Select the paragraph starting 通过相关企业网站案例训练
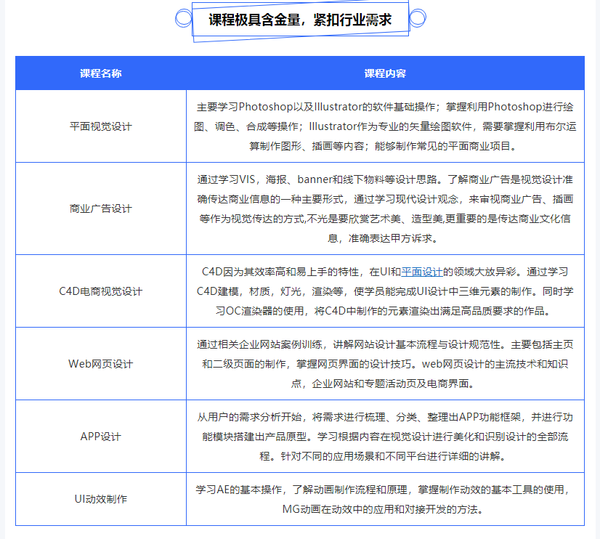Screen dimensions: 600x539 385,363
